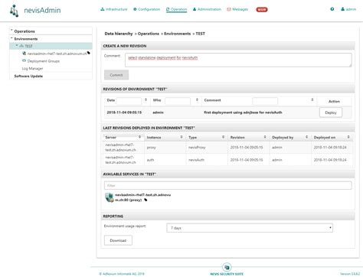Sort revisions by Who column arrows
The width and height of the screenshot is (363, 277).
pos(197,99)
